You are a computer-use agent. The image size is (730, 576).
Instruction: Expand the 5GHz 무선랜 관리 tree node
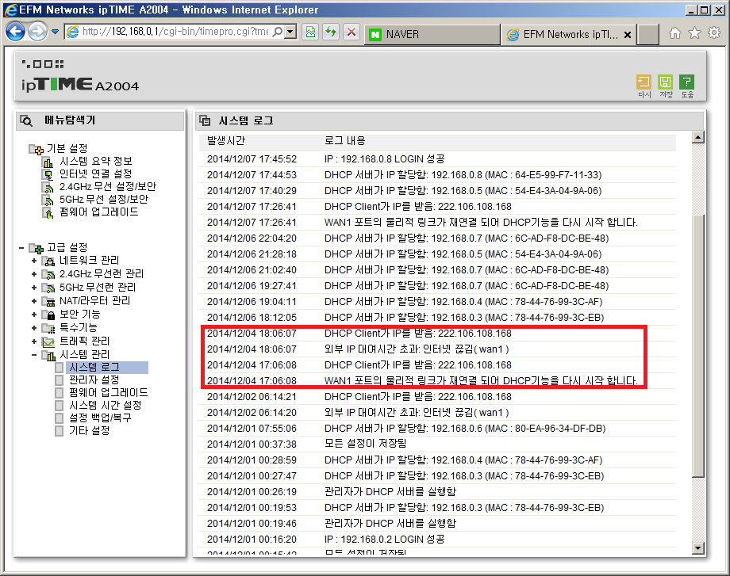coord(34,288)
